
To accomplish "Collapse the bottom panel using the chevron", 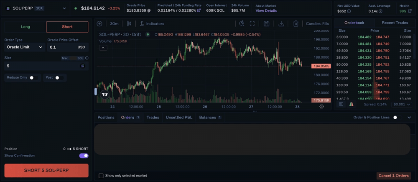I will click(x=410, y=118).
